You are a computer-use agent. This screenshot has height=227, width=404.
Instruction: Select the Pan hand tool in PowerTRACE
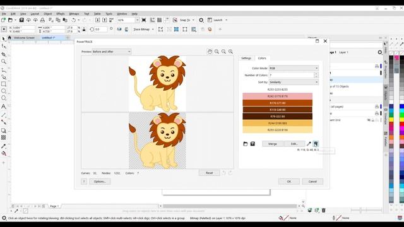pyautogui.click(x=210, y=52)
